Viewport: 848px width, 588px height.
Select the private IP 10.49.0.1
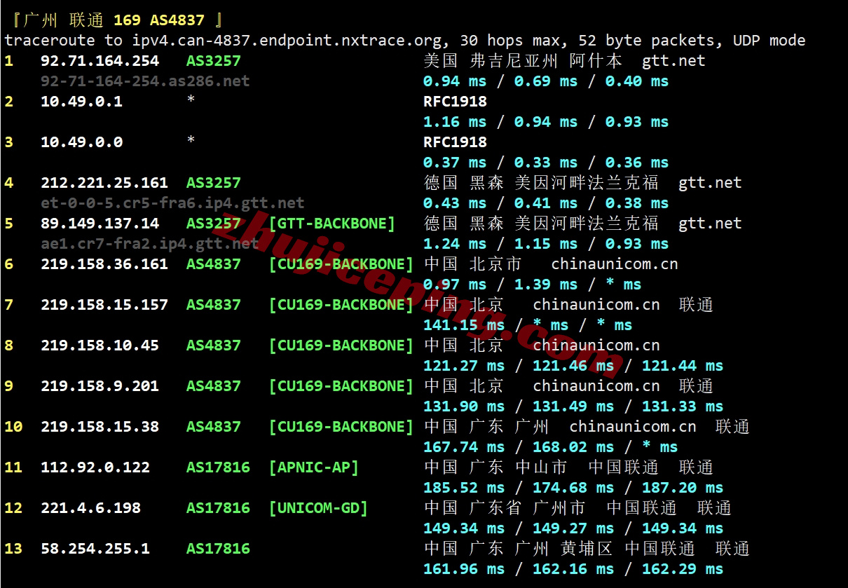(81, 102)
